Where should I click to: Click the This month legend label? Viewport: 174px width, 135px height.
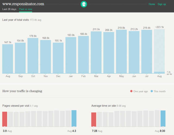[160, 91]
